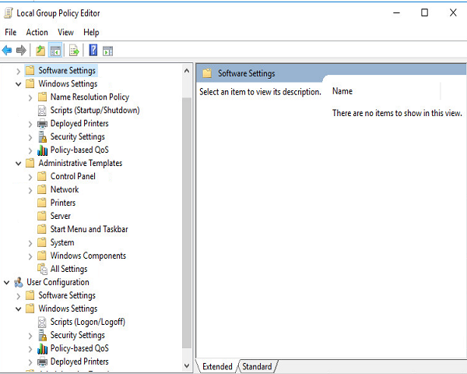The image size is (467, 374).
Task: Click the Local Group Policy Editor title icon
Action: pos(9,13)
